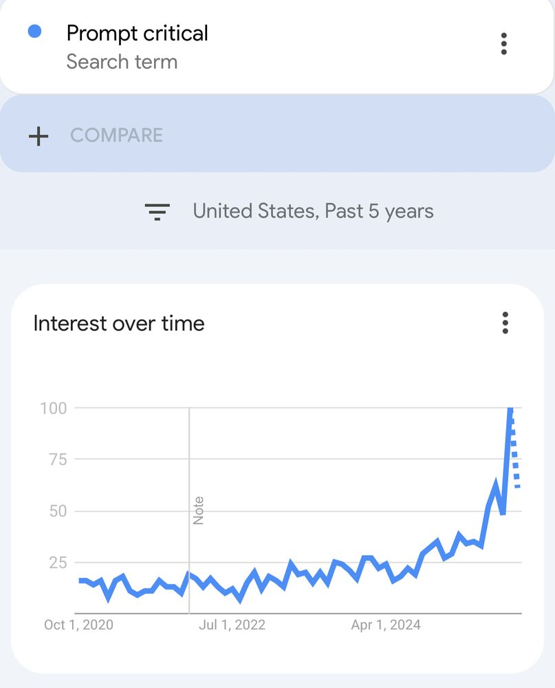Open the Interest over time chart options menu
Viewport: 555px width, 688px height.
[505, 323]
